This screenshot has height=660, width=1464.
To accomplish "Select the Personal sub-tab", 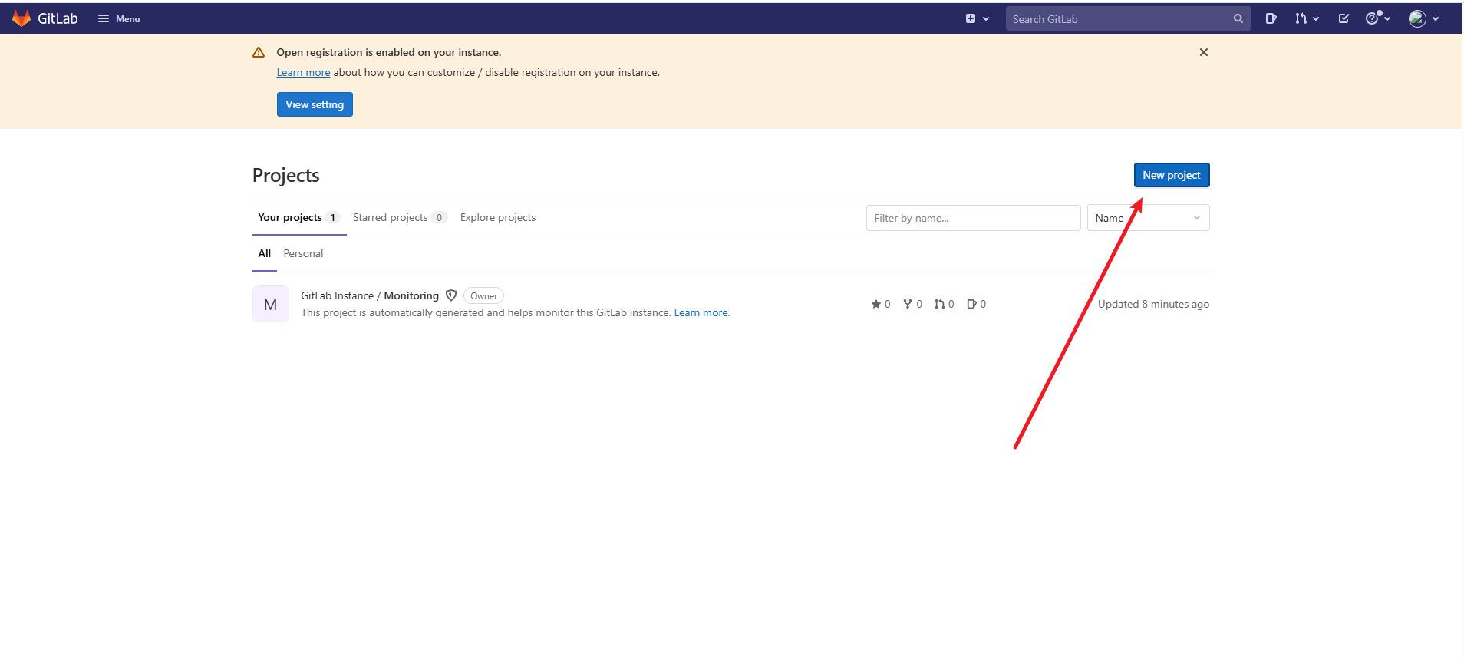I will coord(303,253).
